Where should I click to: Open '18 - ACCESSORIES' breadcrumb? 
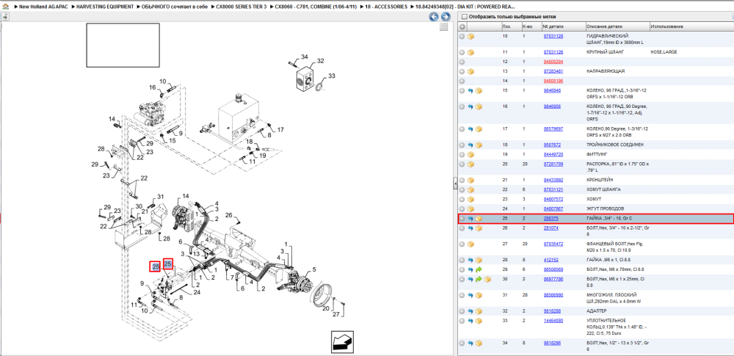(385, 7)
